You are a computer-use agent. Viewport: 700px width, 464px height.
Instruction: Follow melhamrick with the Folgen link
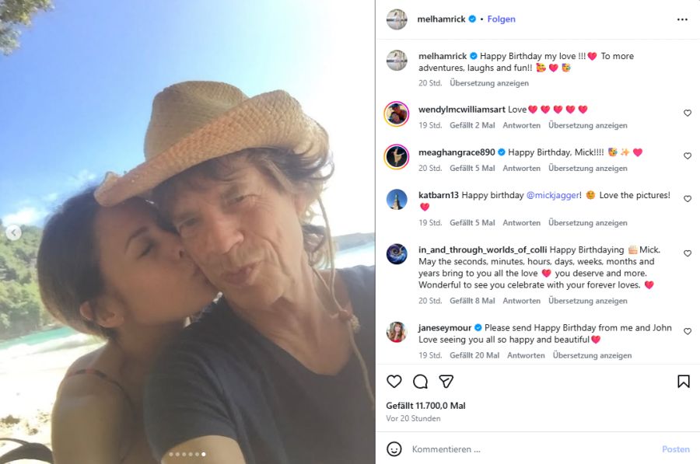[502, 19]
